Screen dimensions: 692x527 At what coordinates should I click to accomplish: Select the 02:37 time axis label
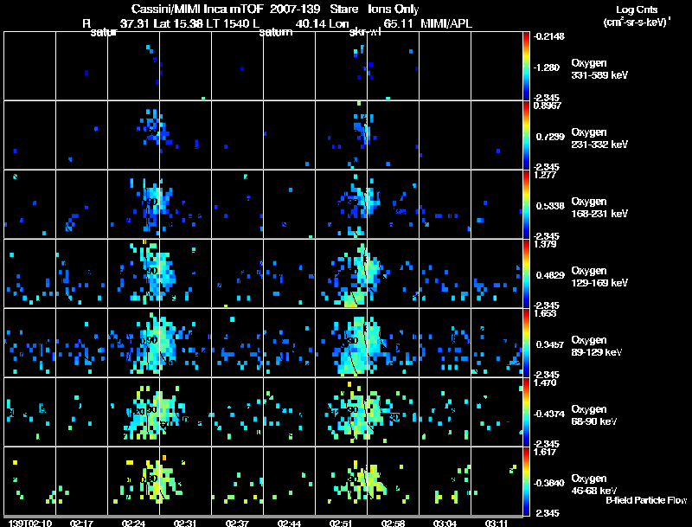[x=237, y=523]
